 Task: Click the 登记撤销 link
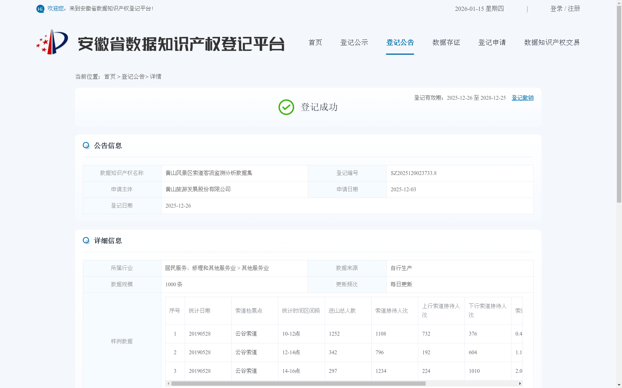522,98
